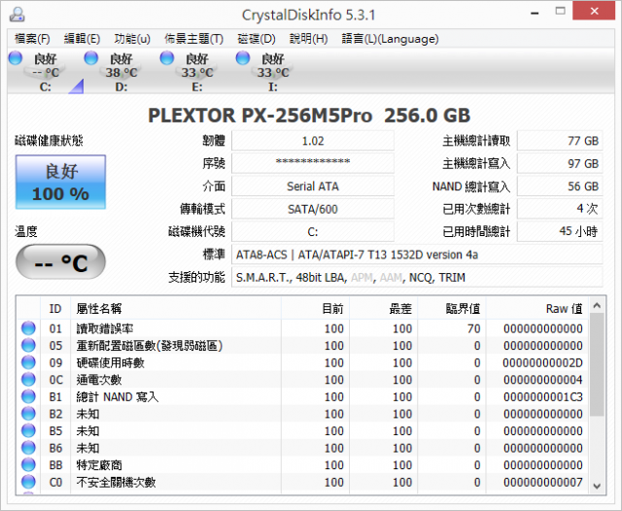Click status orb for attribute 09 硬碟使用時數
Screen dimensions: 622x511
(28, 362)
